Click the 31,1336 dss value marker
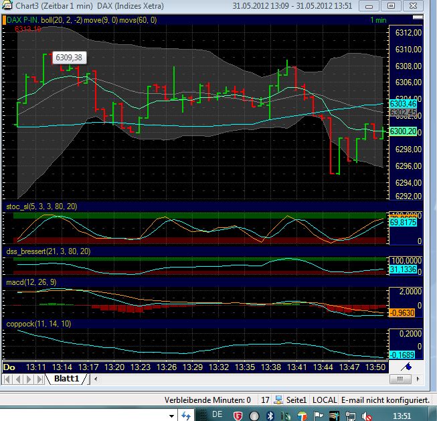The height and width of the screenshot is (421, 437). pyautogui.click(x=403, y=269)
